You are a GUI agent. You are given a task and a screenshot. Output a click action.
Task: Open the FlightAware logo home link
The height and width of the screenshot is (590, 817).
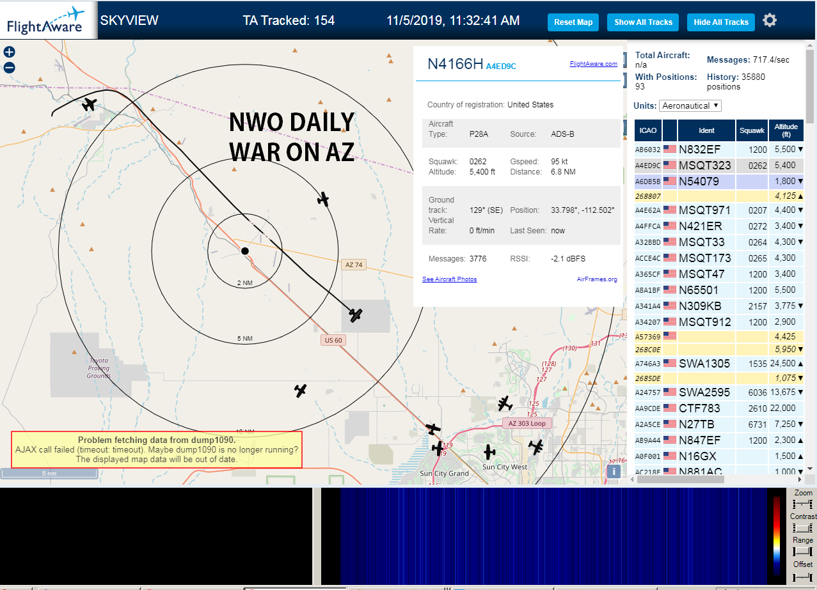[x=49, y=20]
